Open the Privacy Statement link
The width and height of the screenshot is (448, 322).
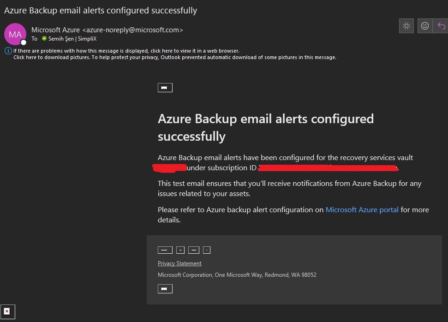click(179, 263)
